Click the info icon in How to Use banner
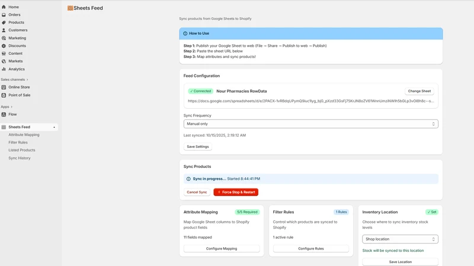 coord(185,34)
